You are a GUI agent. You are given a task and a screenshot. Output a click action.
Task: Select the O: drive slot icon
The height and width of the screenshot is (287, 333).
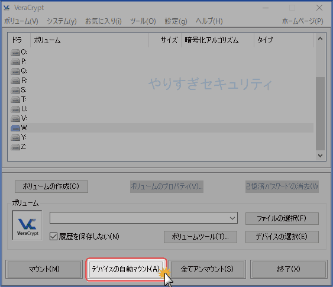pos(15,52)
